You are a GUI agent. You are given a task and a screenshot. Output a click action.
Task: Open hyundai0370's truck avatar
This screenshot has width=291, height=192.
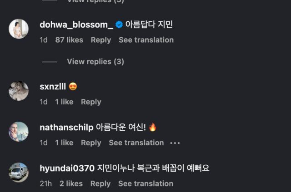[x=19, y=172]
